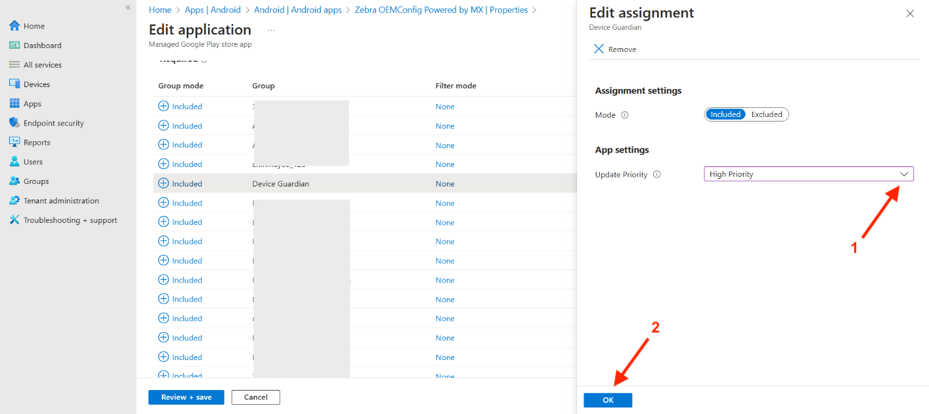This screenshot has height=414, width=929.
Task: Switch assignment mode to Excluded
Action: 766,114
